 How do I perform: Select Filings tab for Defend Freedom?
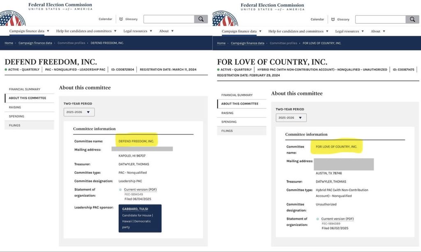[x=29, y=125]
